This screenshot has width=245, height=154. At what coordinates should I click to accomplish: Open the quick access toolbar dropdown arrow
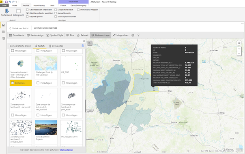tap(16, 2)
